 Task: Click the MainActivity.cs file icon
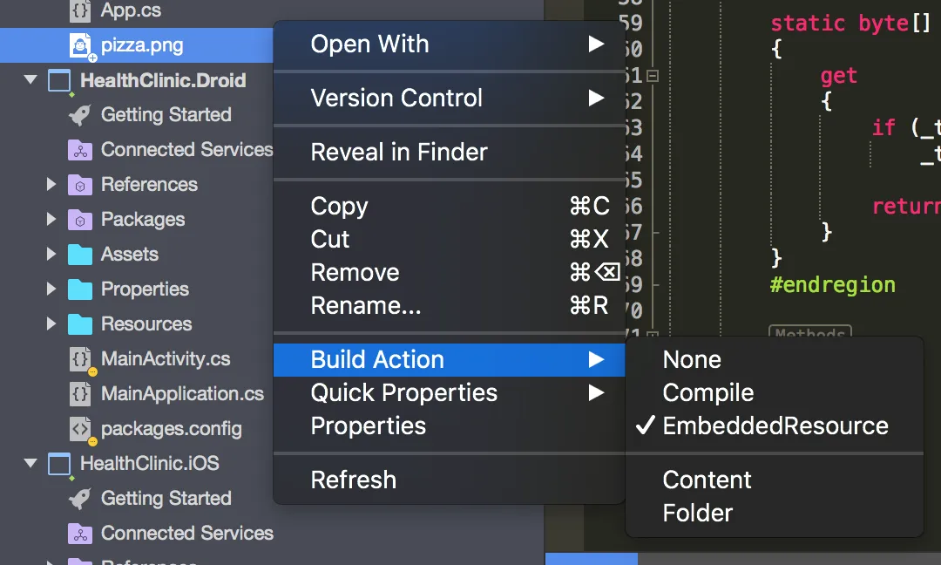80,359
